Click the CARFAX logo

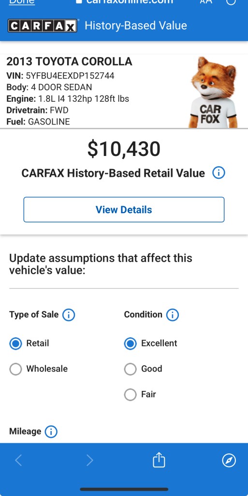43,26
